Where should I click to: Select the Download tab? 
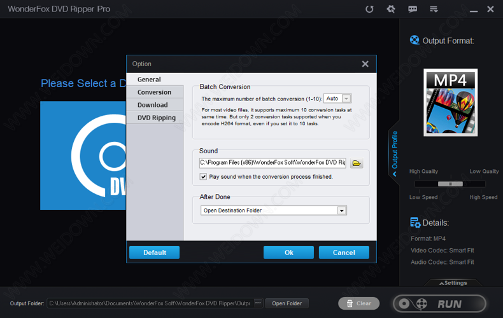coord(153,105)
